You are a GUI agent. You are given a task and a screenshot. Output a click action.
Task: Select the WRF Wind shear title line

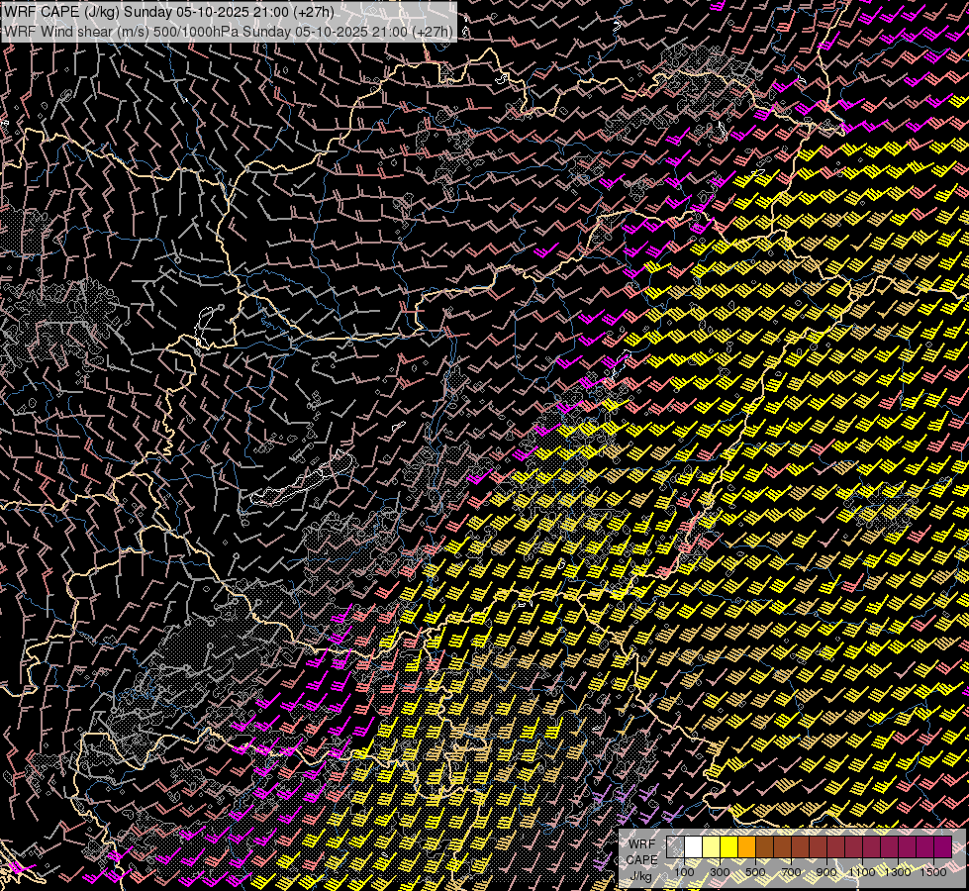point(229,31)
